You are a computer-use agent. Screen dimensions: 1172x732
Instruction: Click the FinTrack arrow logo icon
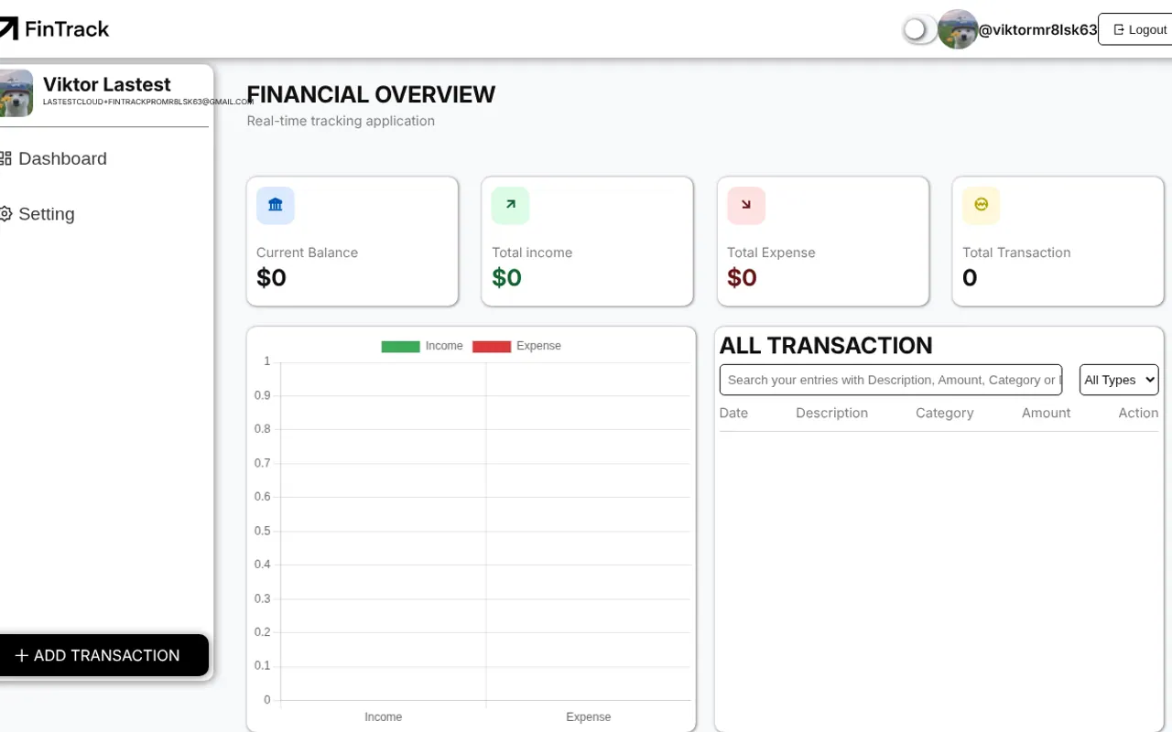(7, 29)
